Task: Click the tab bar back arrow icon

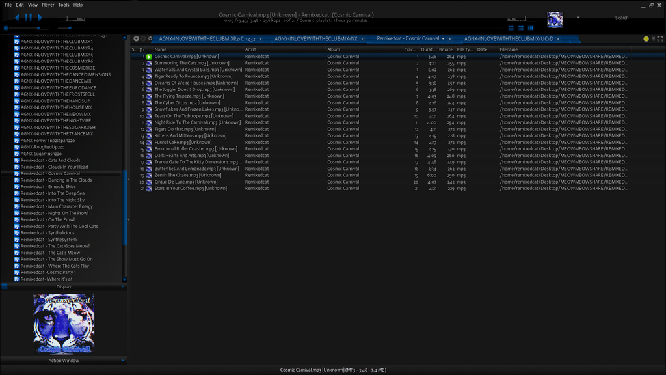Action: (136, 38)
